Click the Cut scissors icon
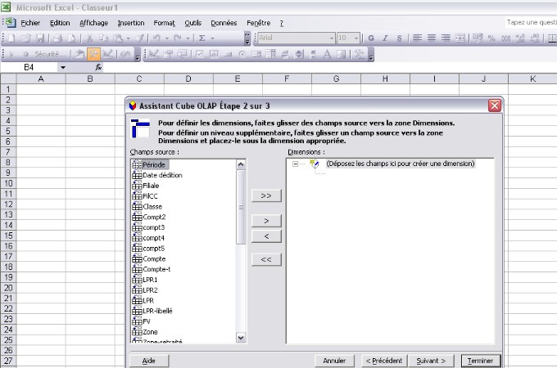Image resolution: width=557 pixels, height=368 pixels. [x=89, y=38]
